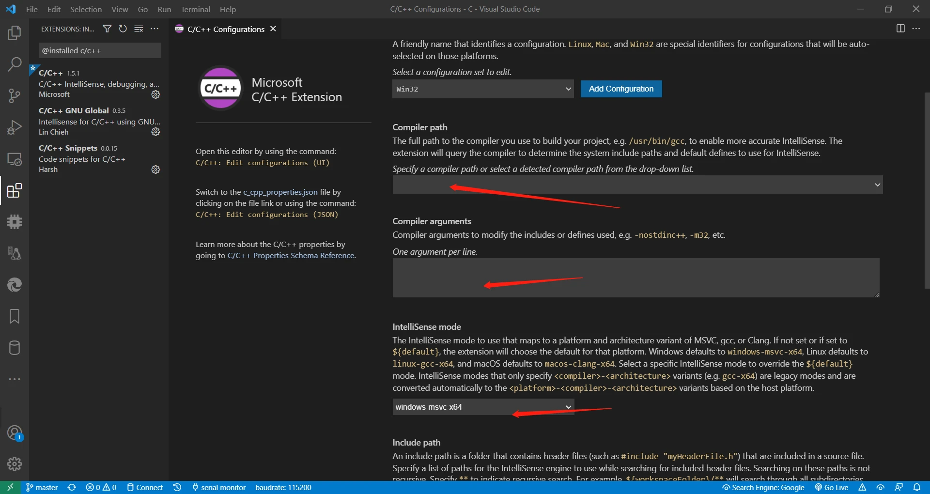Split the editor to the right
This screenshot has height=494, width=930.
pyautogui.click(x=900, y=29)
